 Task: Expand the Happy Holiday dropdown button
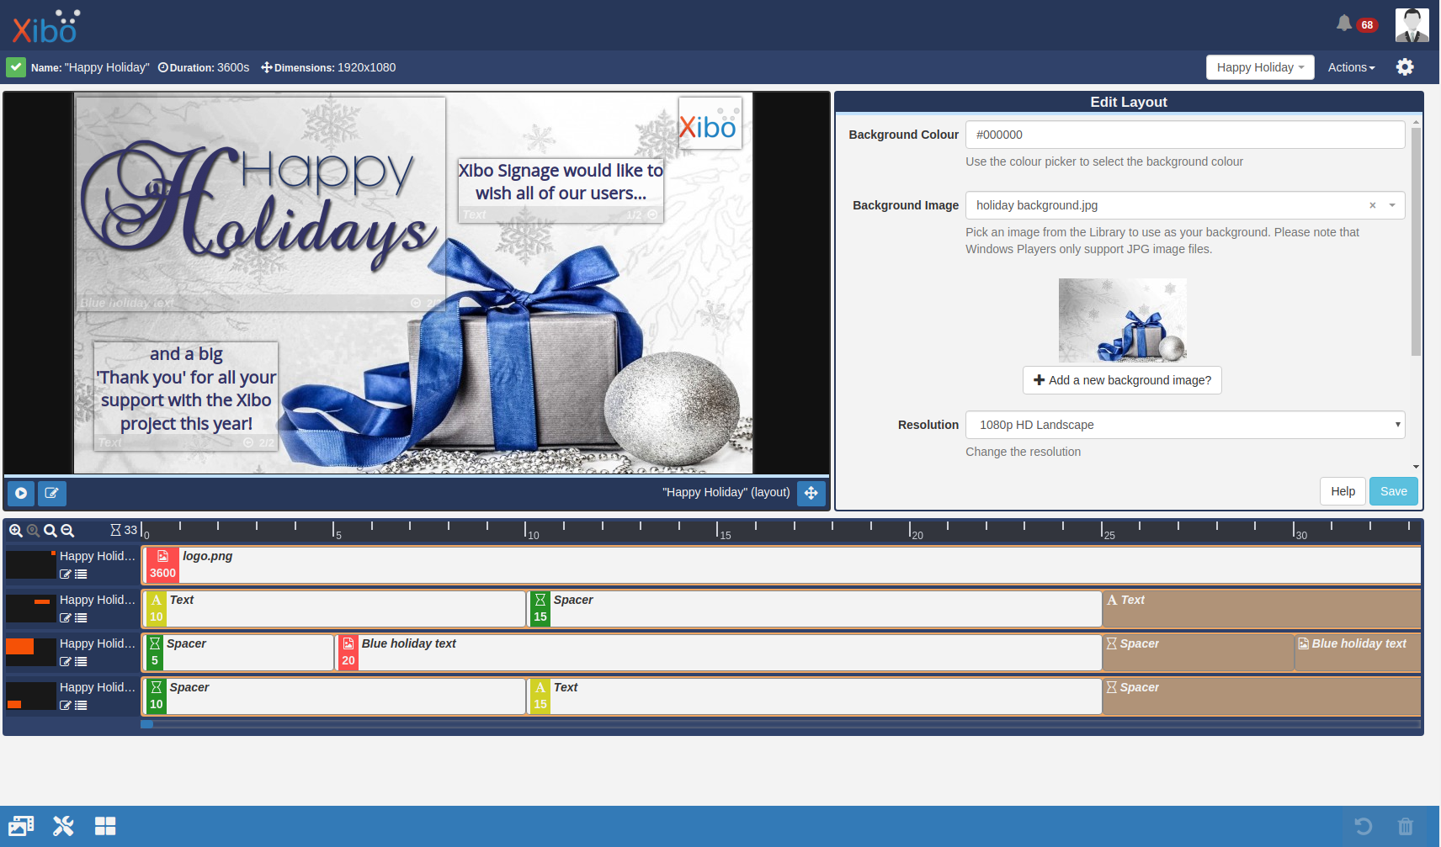click(x=1259, y=67)
